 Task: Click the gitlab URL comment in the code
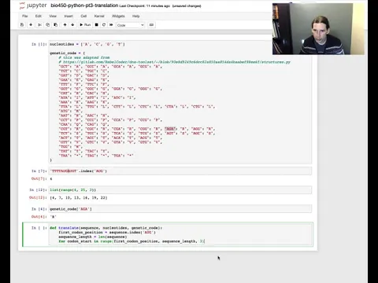tap(175, 62)
